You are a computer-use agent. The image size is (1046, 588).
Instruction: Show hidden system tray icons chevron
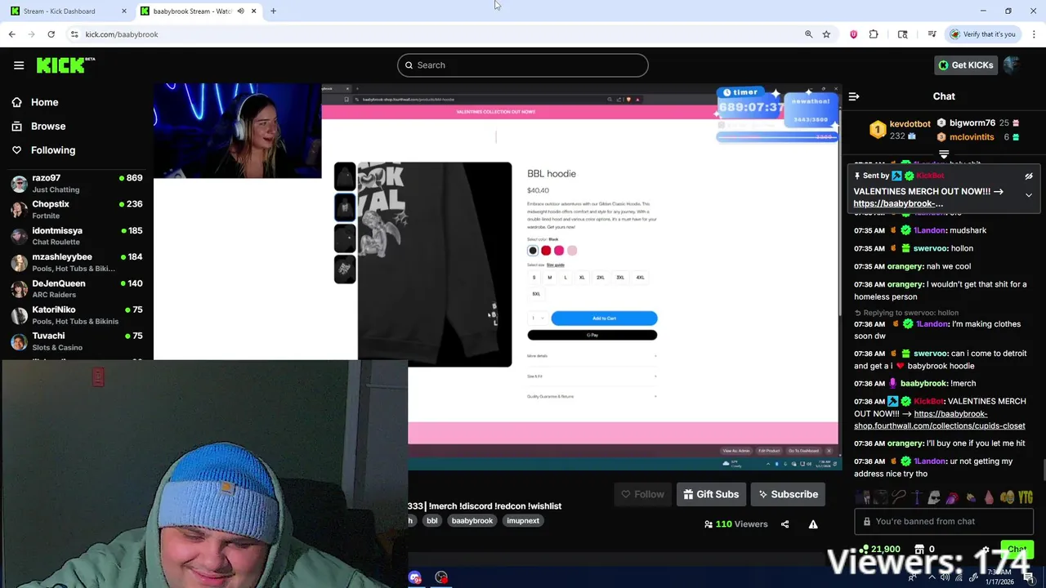click(x=932, y=577)
